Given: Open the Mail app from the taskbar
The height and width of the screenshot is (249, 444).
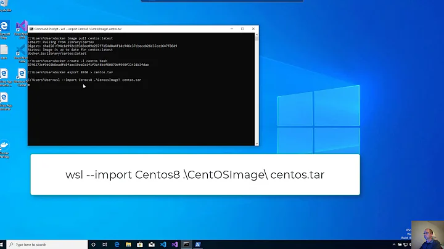Looking at the screenshot, I should pos(152,245).
